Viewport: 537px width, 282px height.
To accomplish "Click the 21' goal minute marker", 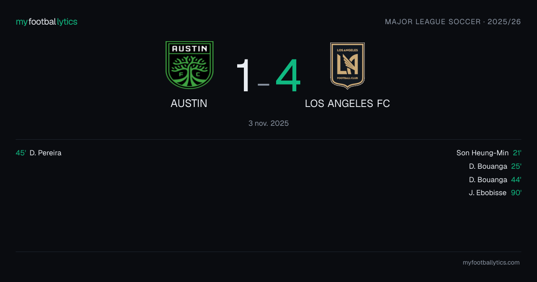I will click(x=517, y=153).
